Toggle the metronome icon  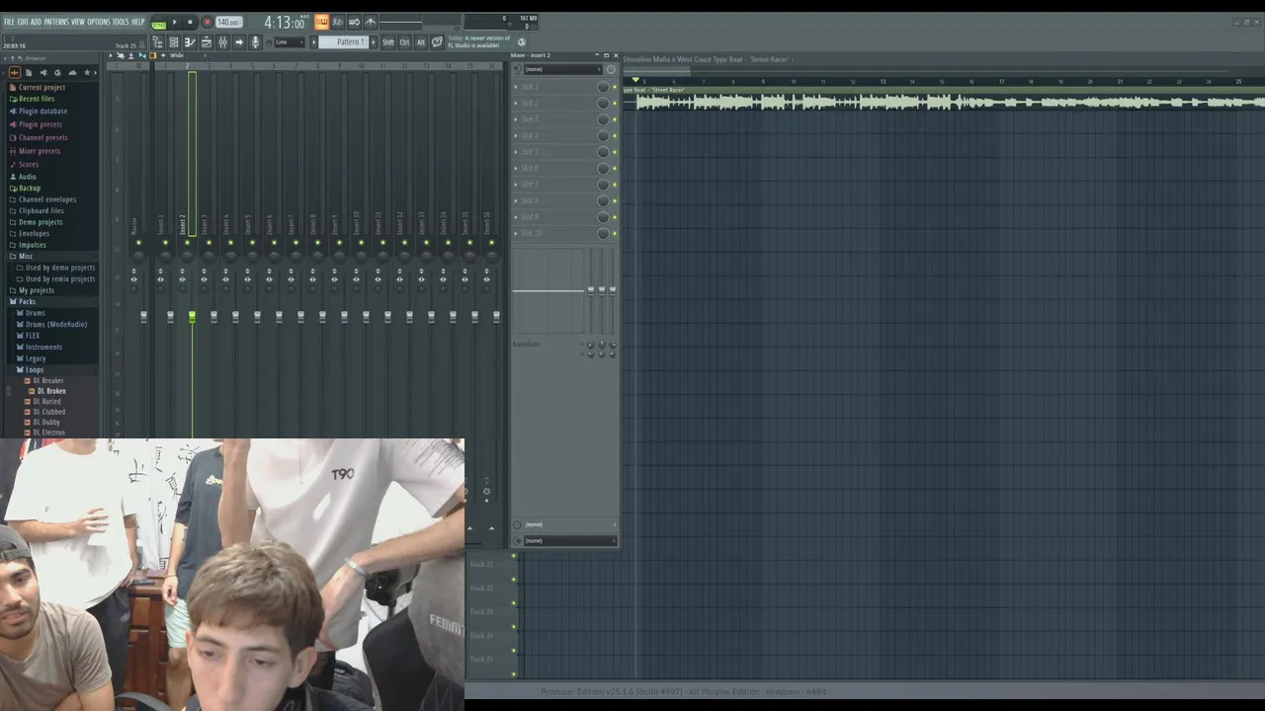click(370, 22)
